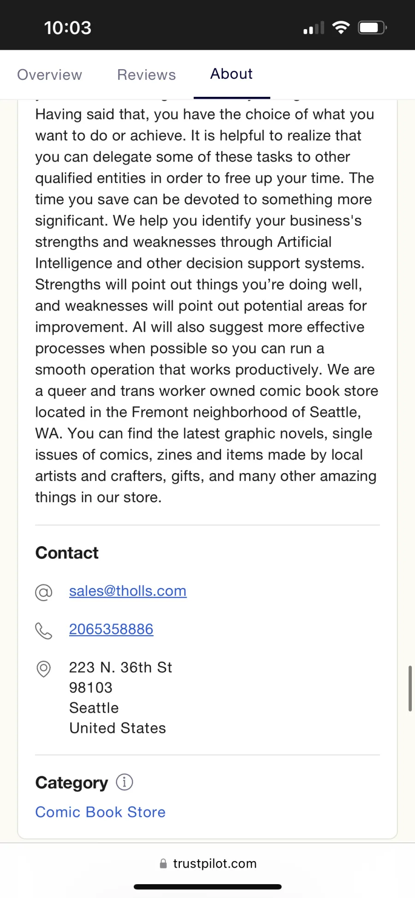
Task: Tap the phone handset icon
Action: (x=44, y=630)
